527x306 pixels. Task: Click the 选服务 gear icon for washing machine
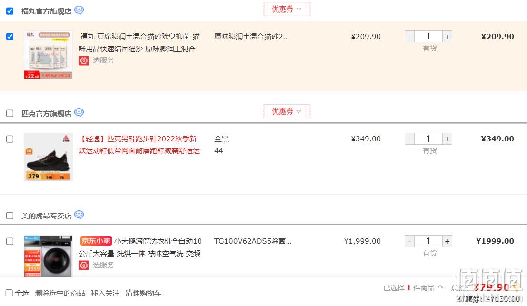[84, 265]
